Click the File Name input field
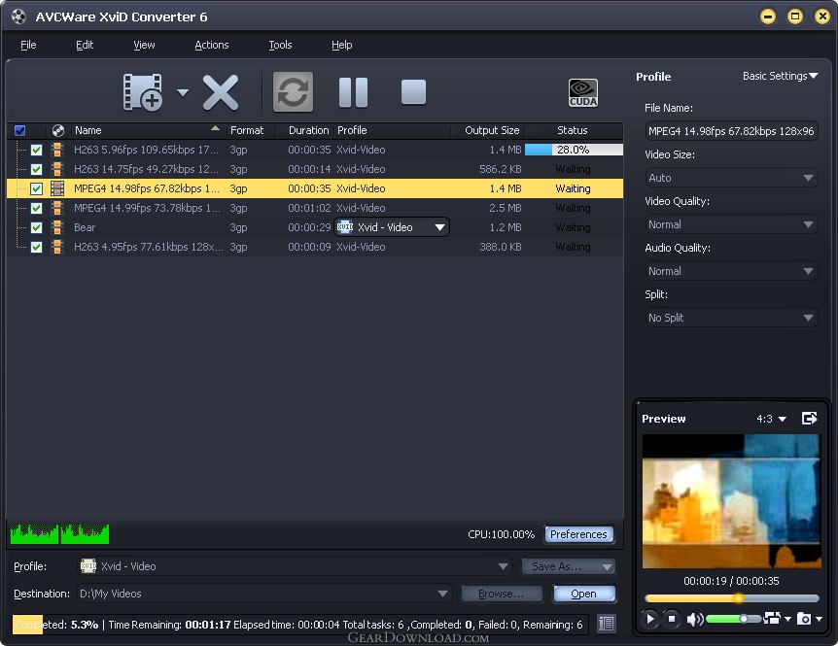Screen dimensions: 838x646 pyautogui.click(x=731, y=131)
